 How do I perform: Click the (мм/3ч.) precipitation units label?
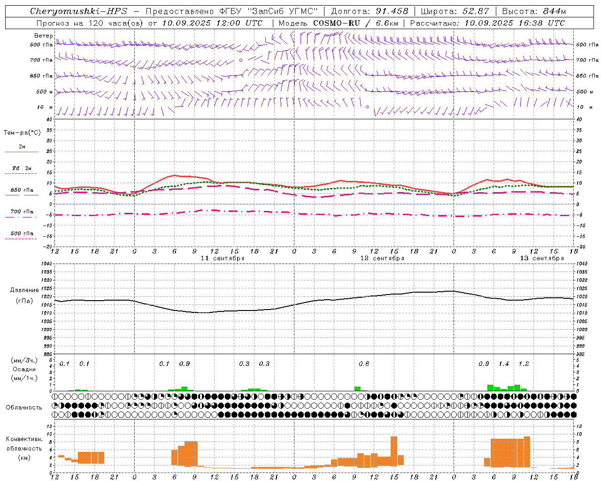point(24,360)
